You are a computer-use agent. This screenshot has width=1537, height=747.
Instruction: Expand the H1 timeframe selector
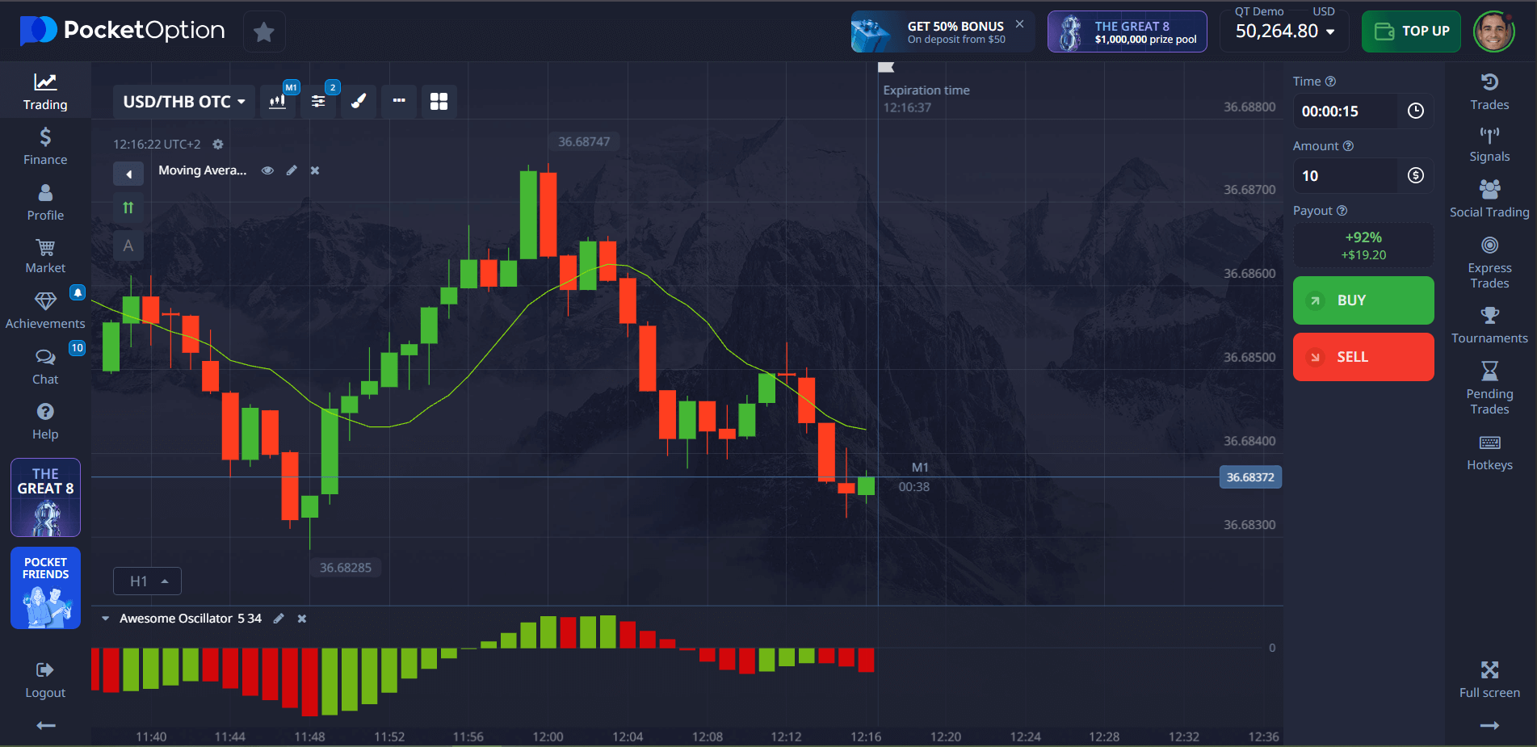pyautogui.click(x=148, y=581)
